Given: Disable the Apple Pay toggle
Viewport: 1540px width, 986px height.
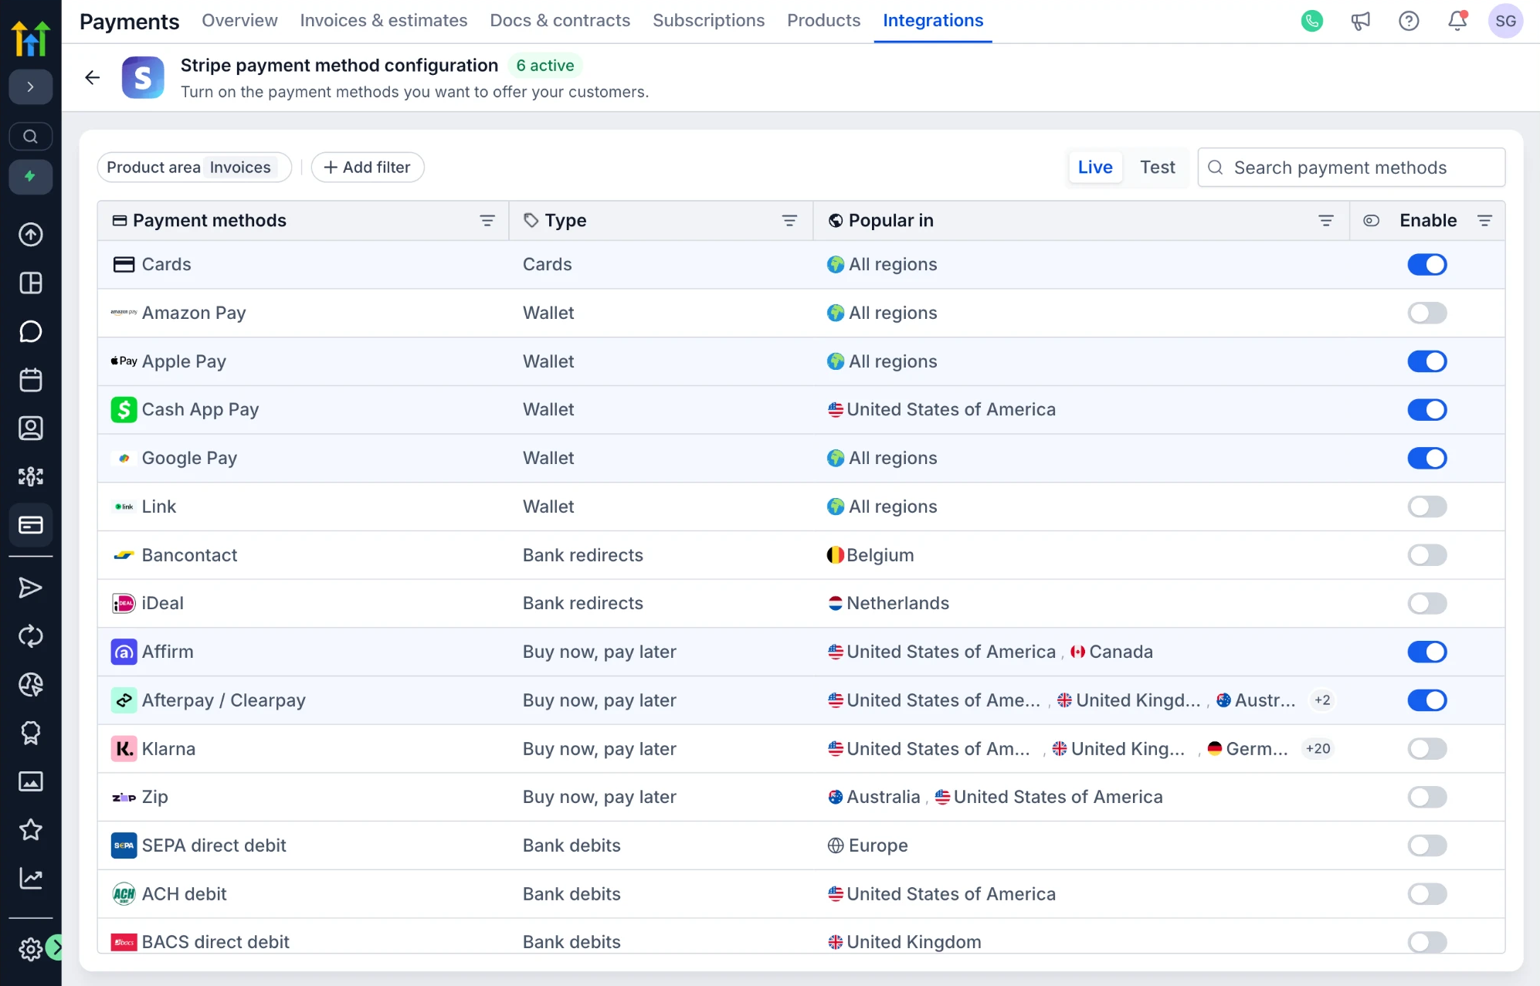Looking at the screenshot, I should tap(1426, 361).
